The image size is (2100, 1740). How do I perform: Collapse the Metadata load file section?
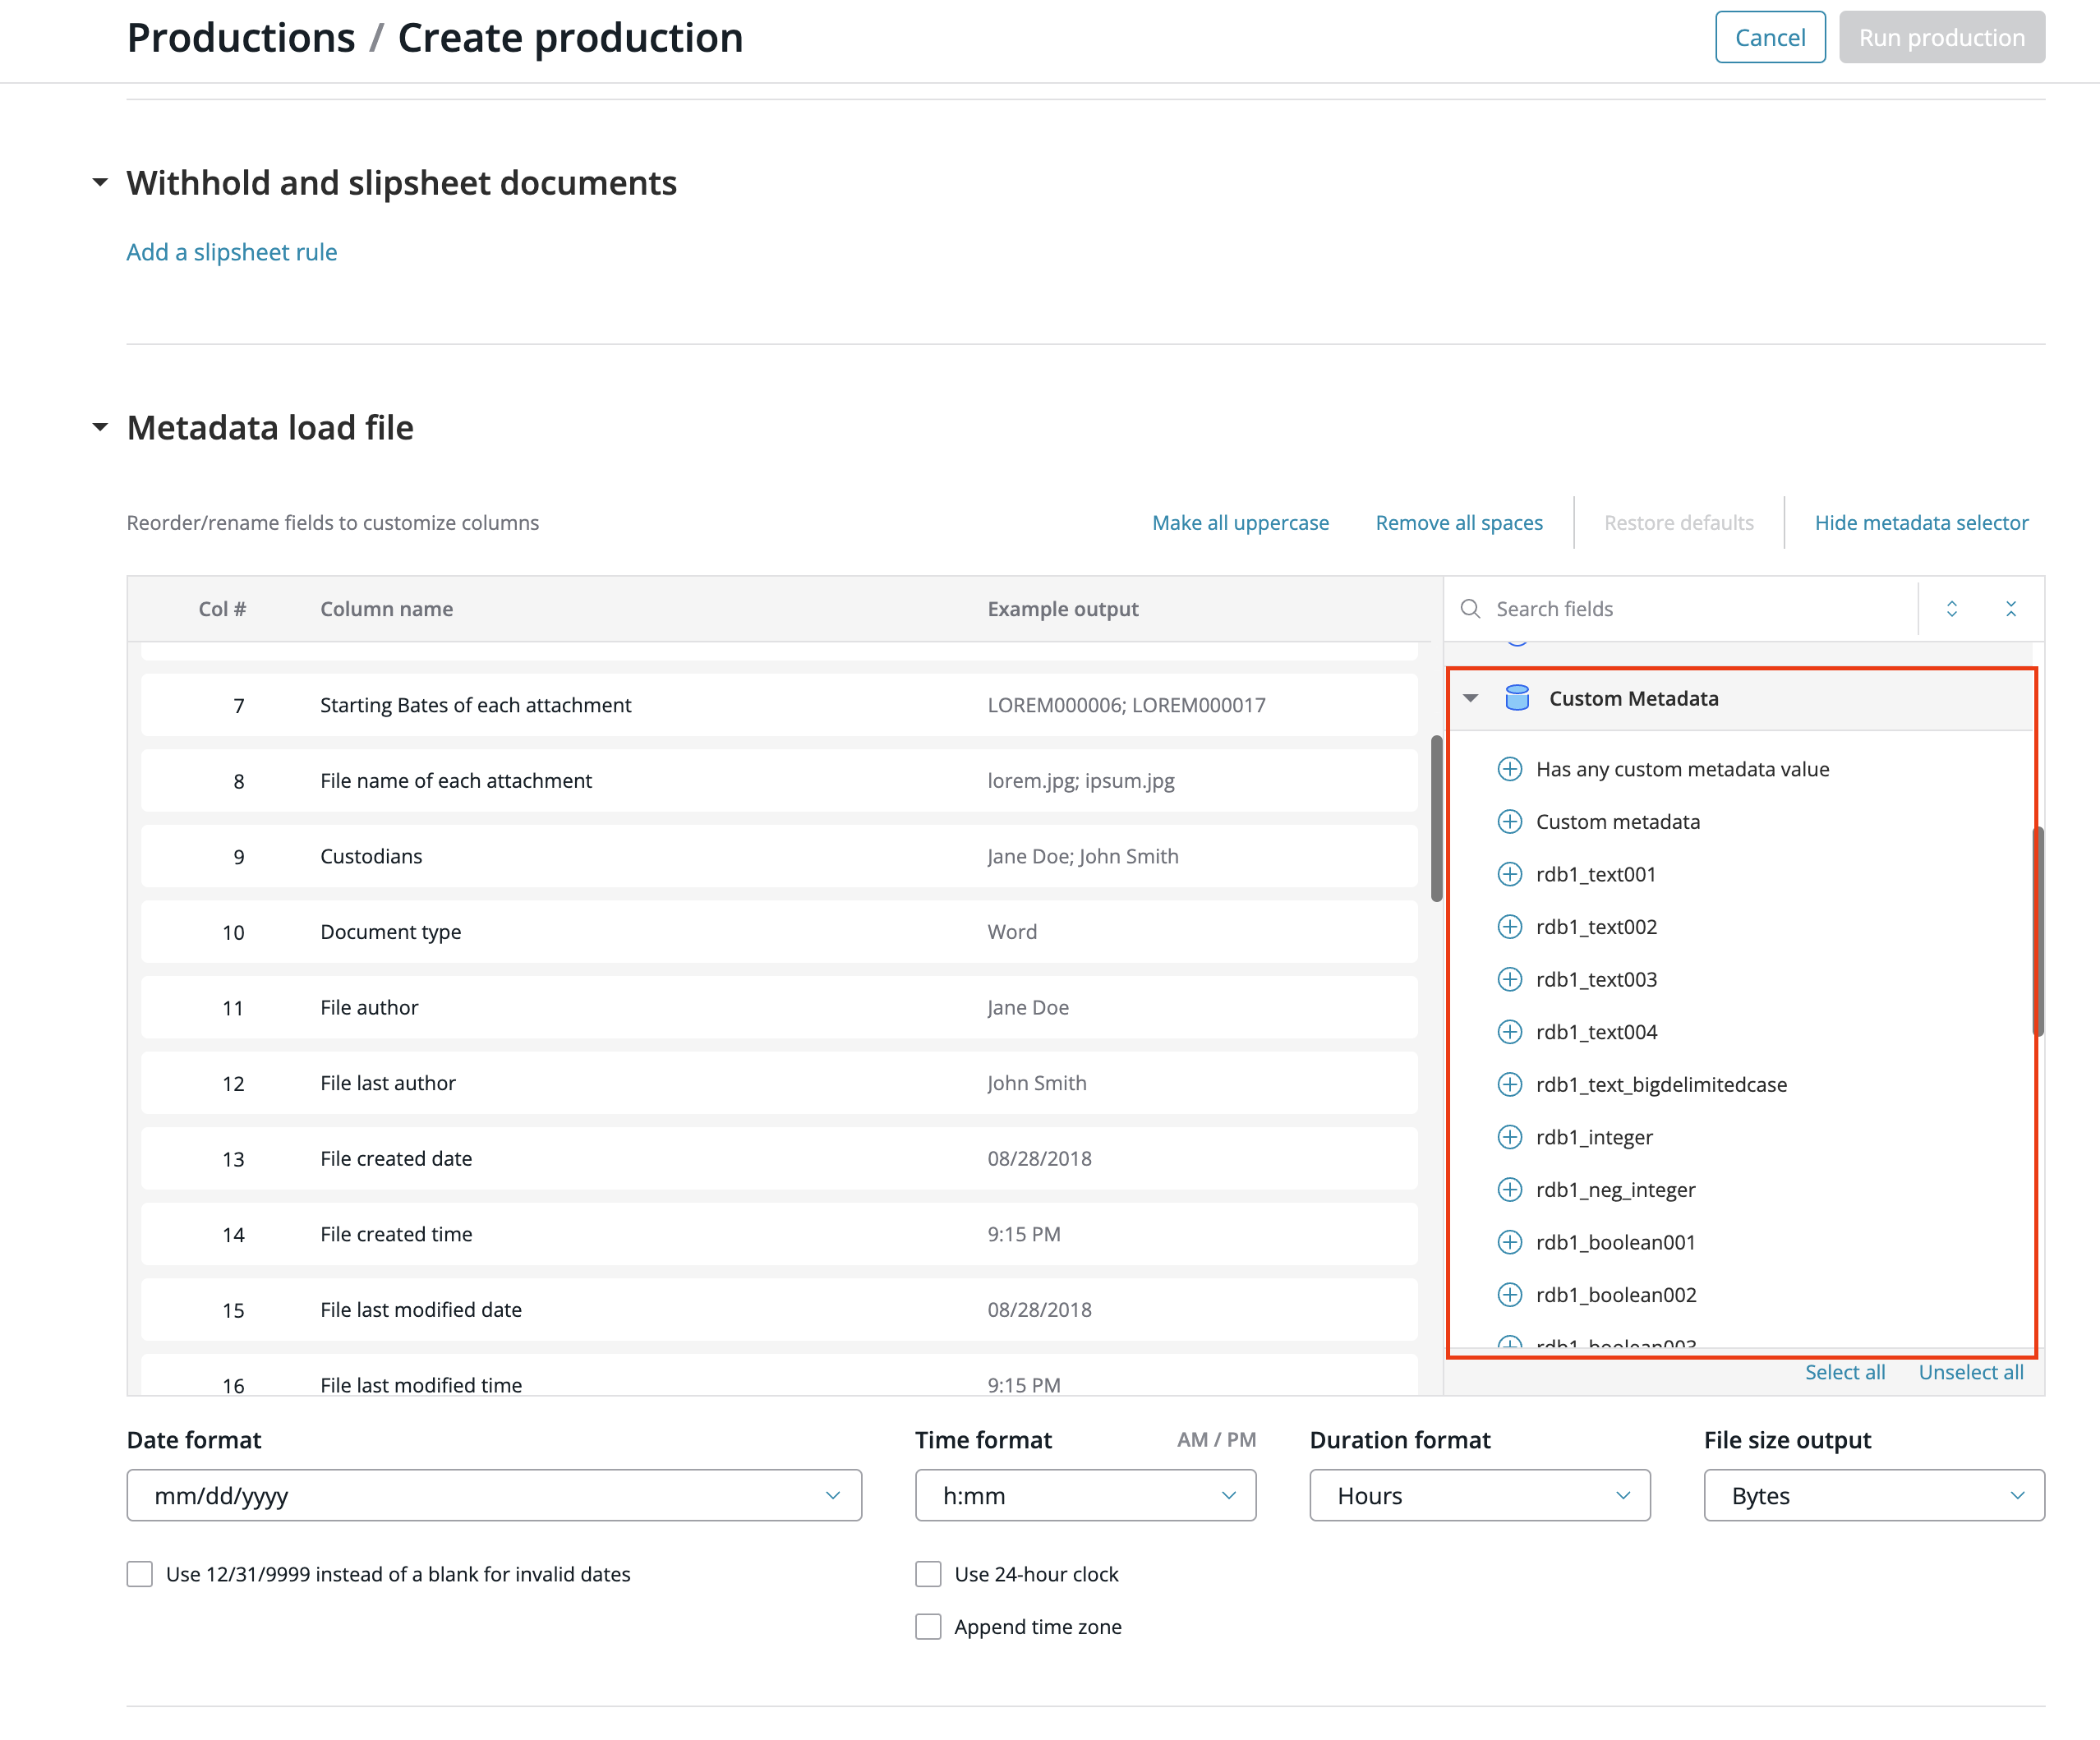100,428
